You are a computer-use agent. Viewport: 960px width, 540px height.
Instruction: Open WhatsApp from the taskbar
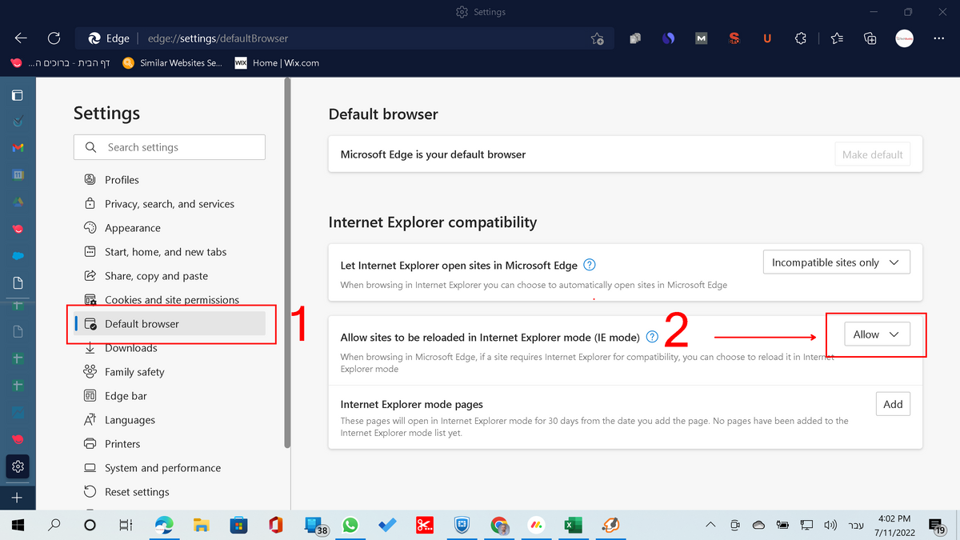(350, 525)
